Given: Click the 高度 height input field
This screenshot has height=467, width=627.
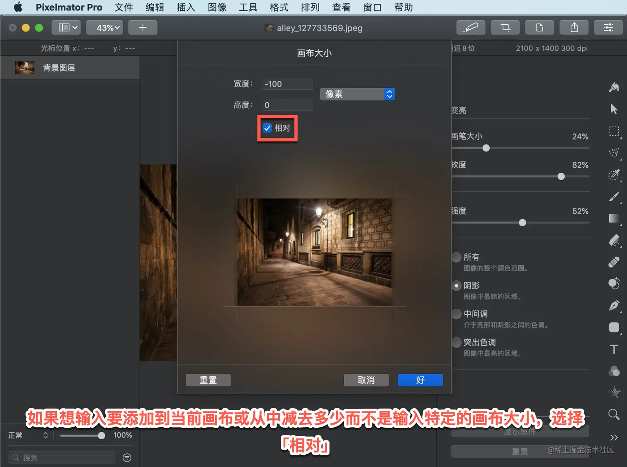Looking at the screenshot, I should (x=287, y=105).
